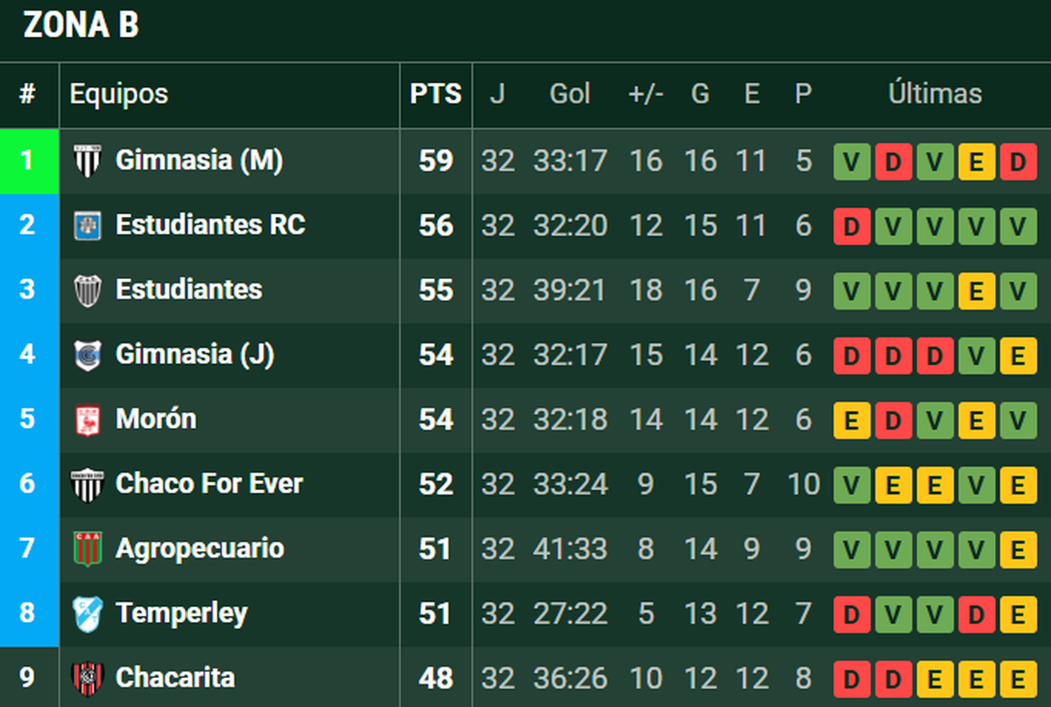Click Chacarita's last result badge E
The height and width of the screenshot is (707, 1051).
pos(1018,678)
